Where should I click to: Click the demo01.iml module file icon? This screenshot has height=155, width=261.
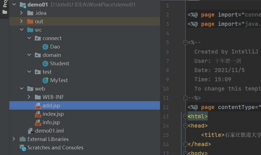(x=31, y=131)
